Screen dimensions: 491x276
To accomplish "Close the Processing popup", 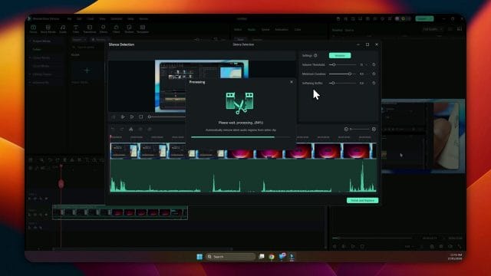I will tap(292, 82).
